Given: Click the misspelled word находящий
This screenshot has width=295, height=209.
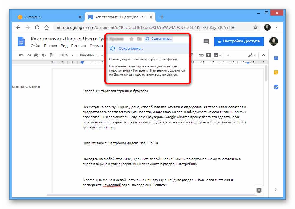Looking at the screenshot, I should click(x=112, y=185).
